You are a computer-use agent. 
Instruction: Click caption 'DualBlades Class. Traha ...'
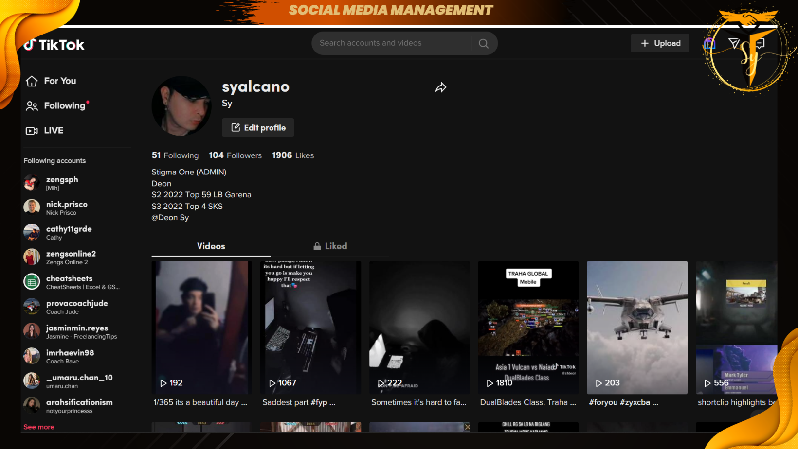coord(528,402)
